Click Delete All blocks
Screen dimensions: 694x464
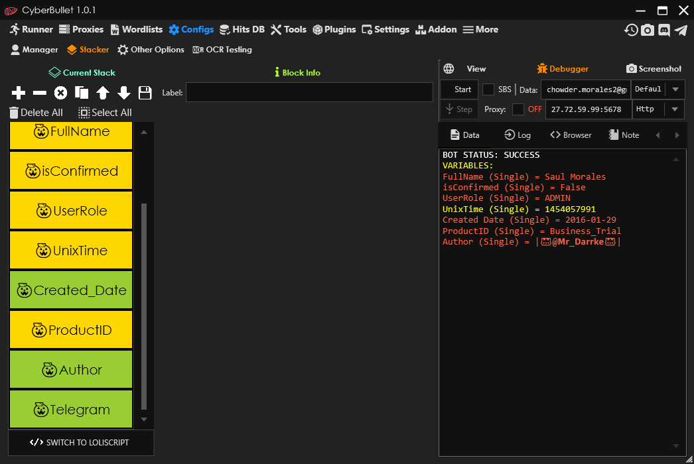click(x=36, y=112)
